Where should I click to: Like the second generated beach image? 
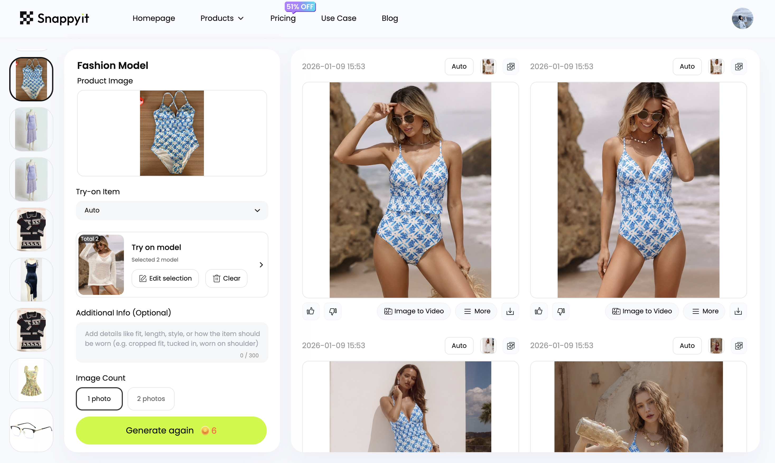pos(539,311)
